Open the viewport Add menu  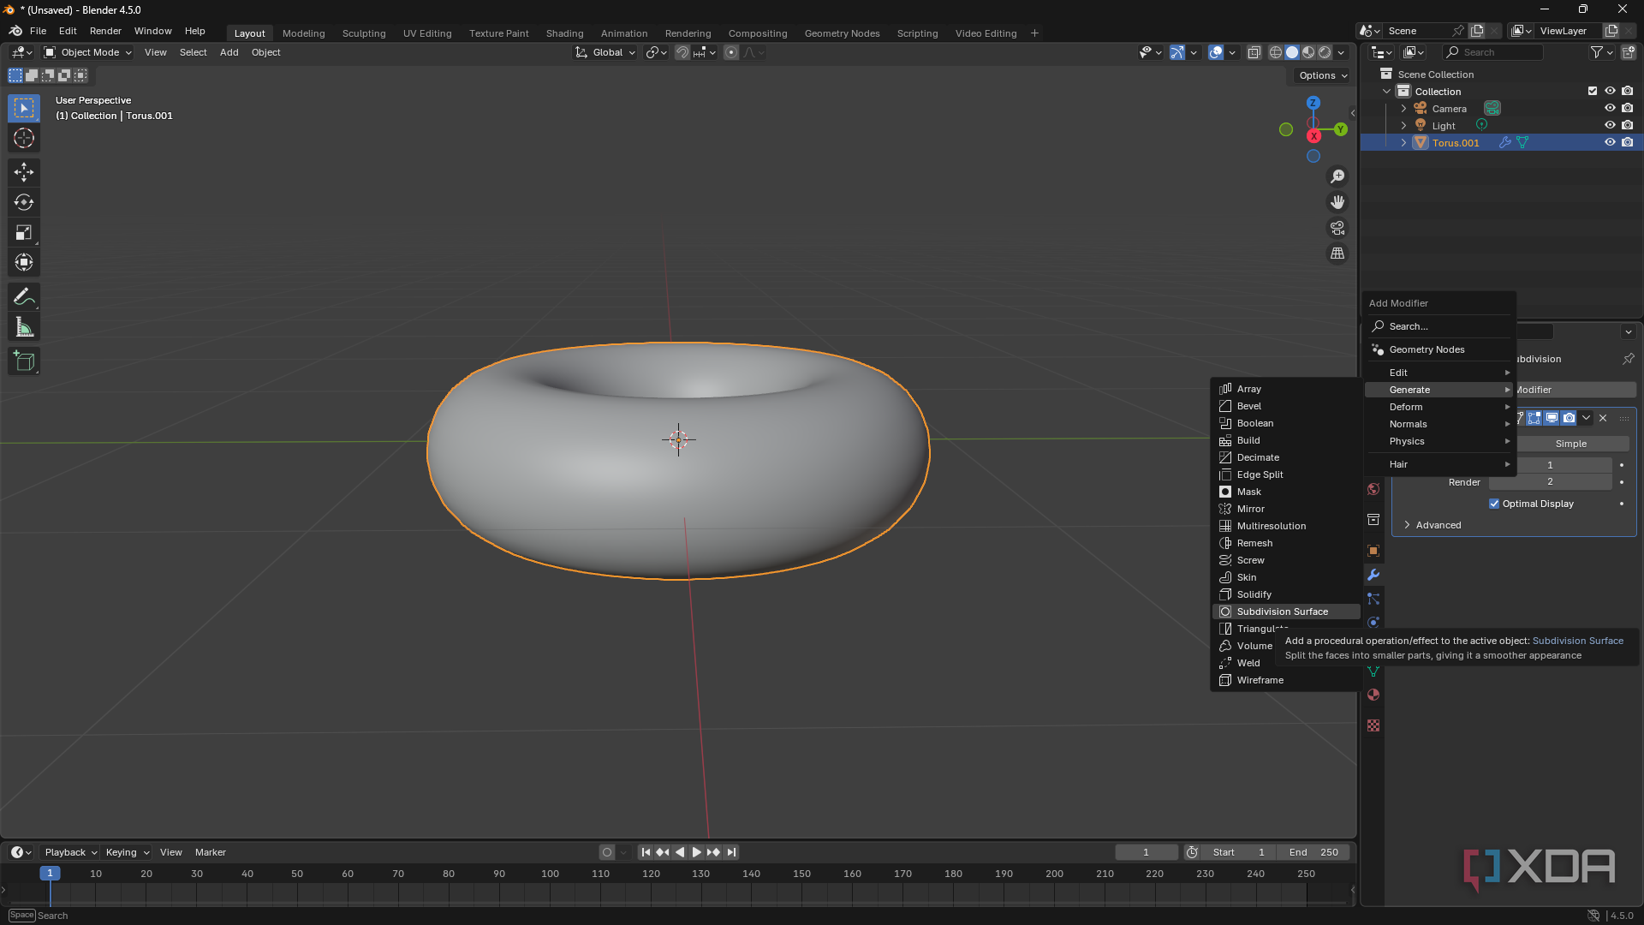click(x=229, y=52)
